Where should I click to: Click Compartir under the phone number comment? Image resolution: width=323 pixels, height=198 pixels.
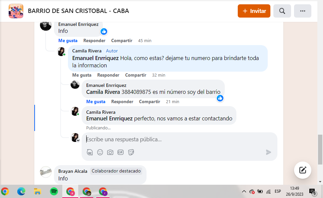click(x=150, y=101)
